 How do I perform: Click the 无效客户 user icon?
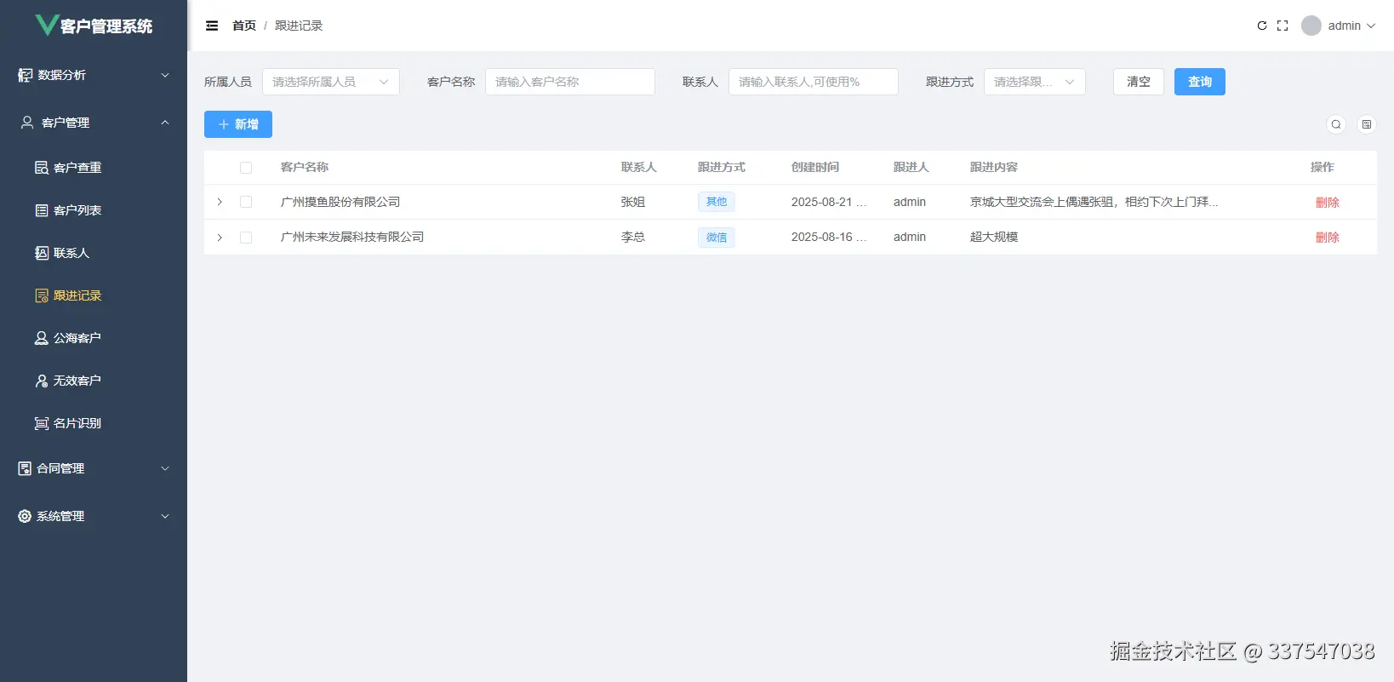tap(42, 381)
